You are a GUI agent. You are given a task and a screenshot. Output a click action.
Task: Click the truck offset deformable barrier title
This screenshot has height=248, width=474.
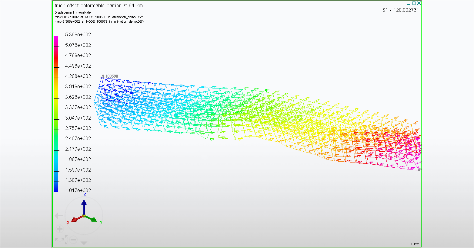[x=98, y=5]
